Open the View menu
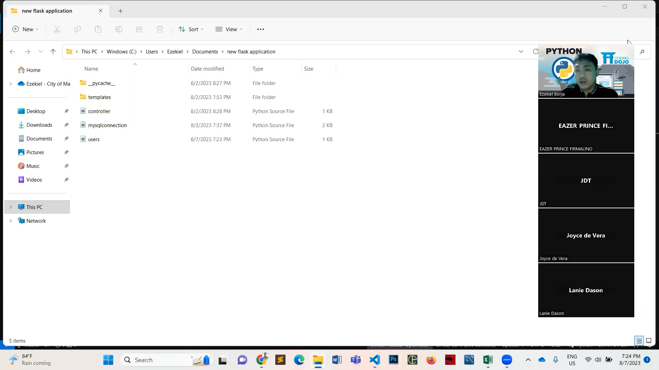The width and height of the screenshot is (659, 370). [x=229, y=29]
